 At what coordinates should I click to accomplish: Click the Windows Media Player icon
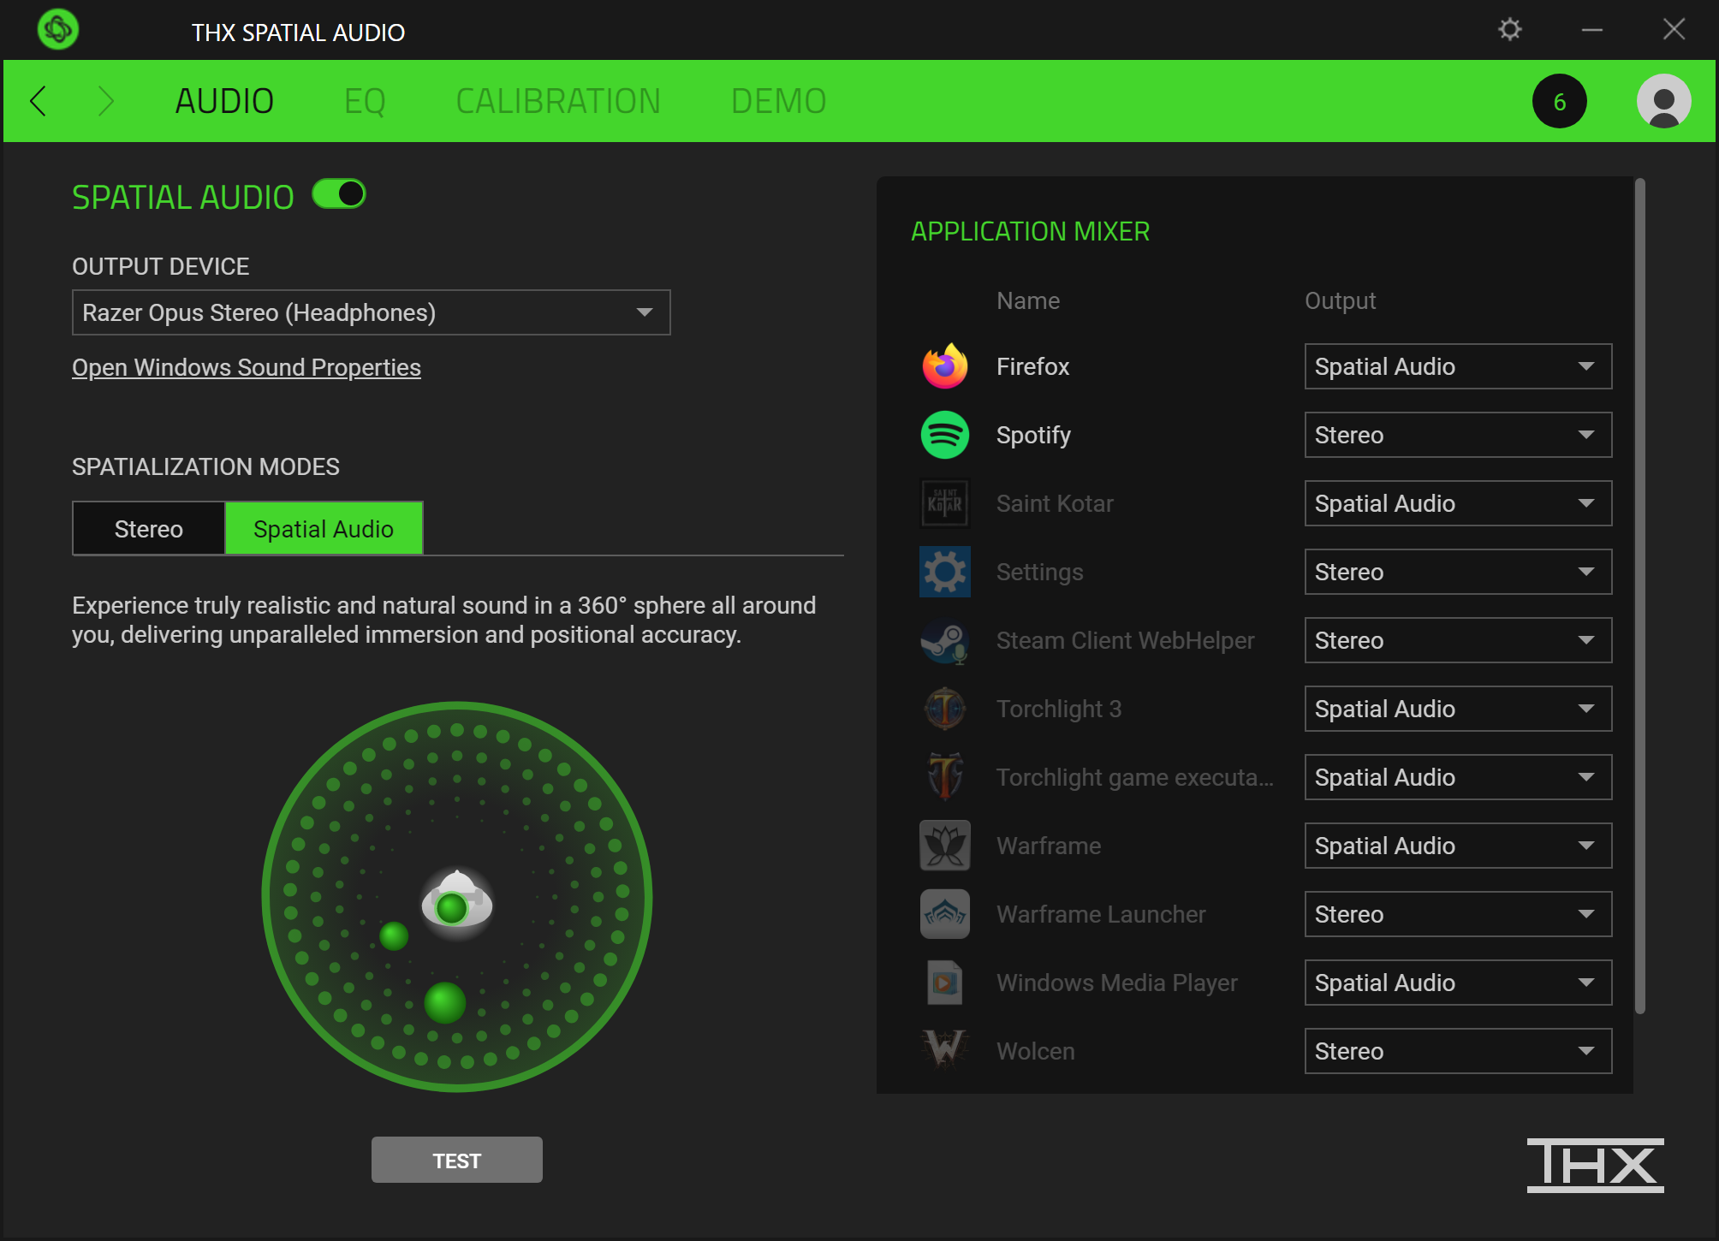[944, 983]
